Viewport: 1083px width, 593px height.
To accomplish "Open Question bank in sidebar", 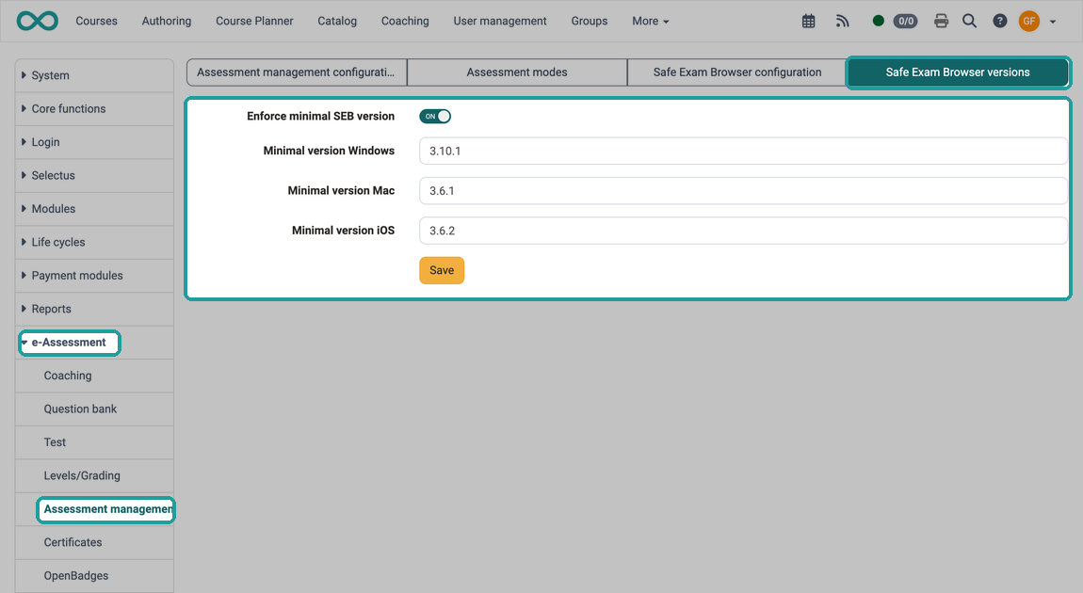I will (94, 409).
